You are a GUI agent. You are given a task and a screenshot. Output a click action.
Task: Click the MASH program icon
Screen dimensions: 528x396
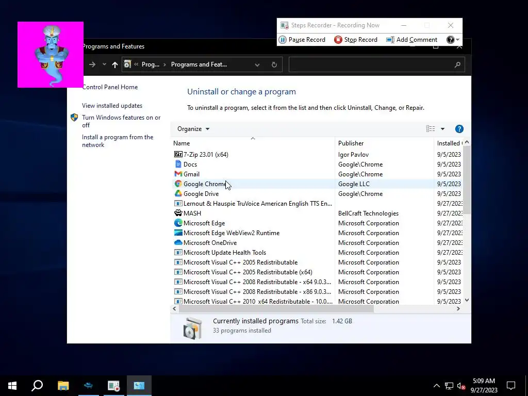(x=178, y=213)
